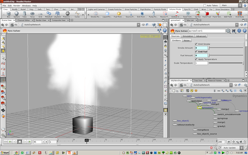Switch to the Simulation parameter tab
248x155 pixels.
tap(188, 36)
